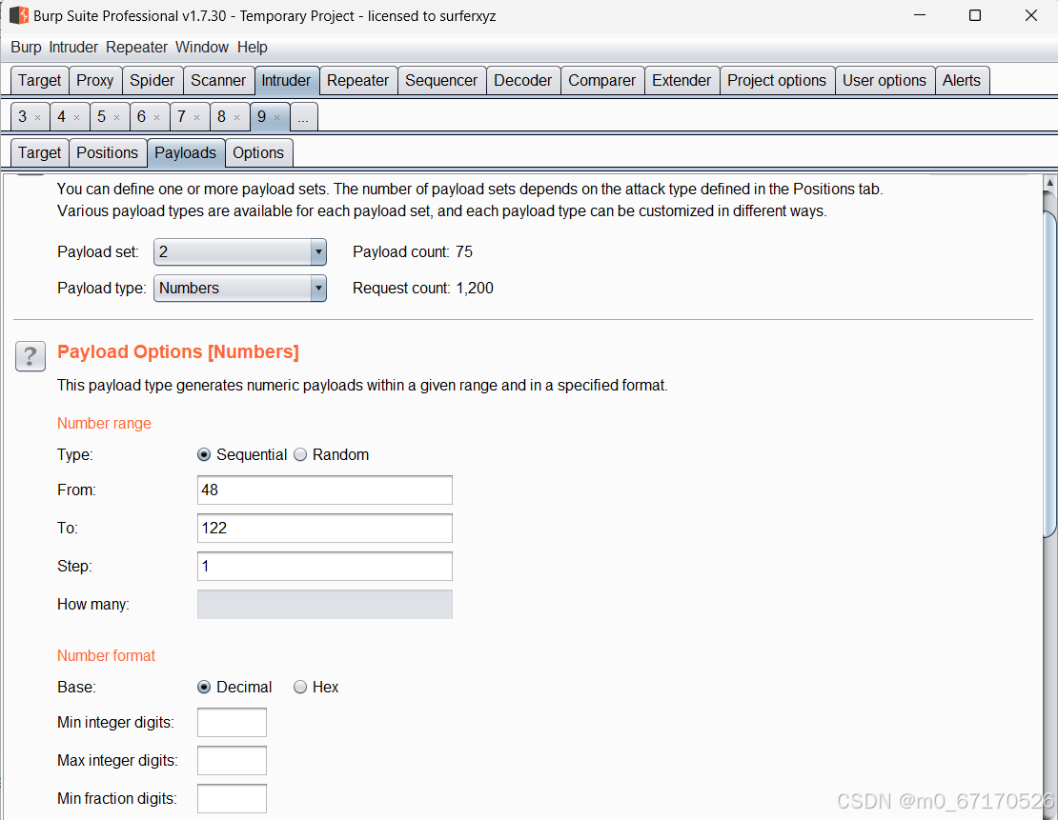Viewport: 1058px width, 820px height.
Task: Switch to the Repeater main tab
Action: coord(358,80)
